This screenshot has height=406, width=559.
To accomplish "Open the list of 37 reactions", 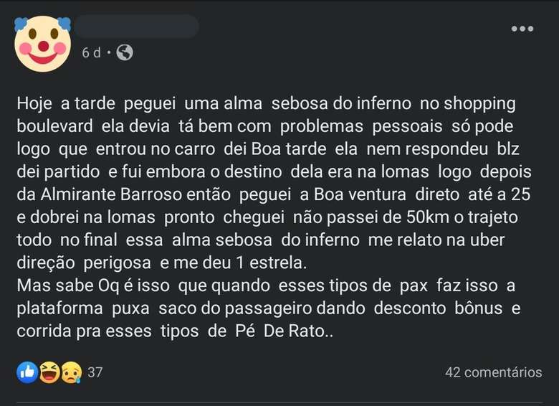I will pyautogui.click(x=95, y=372).
